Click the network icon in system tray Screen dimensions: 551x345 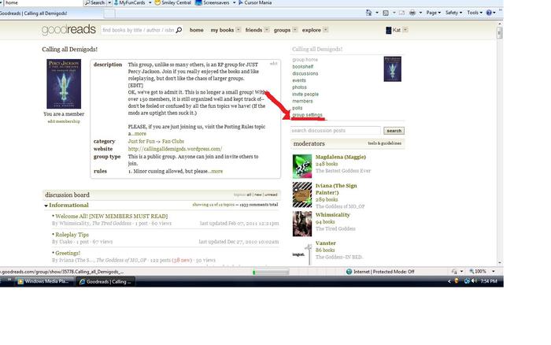467,281
